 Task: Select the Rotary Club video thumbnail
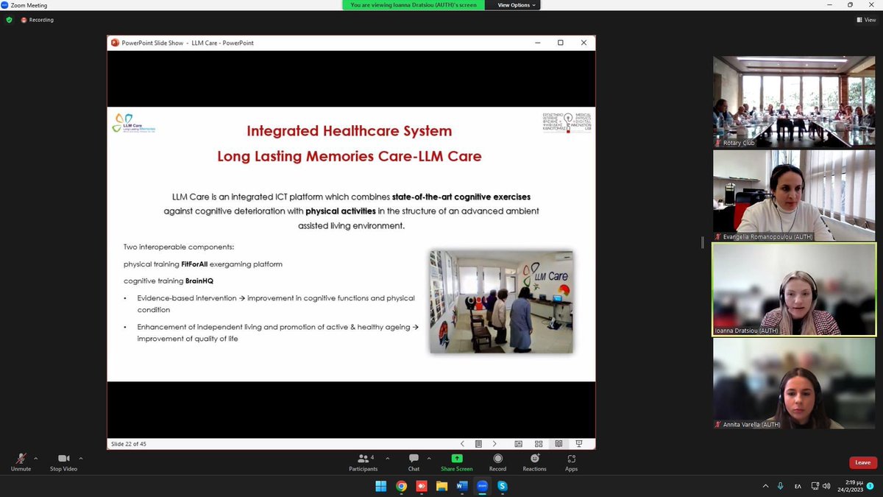point(795,102)
